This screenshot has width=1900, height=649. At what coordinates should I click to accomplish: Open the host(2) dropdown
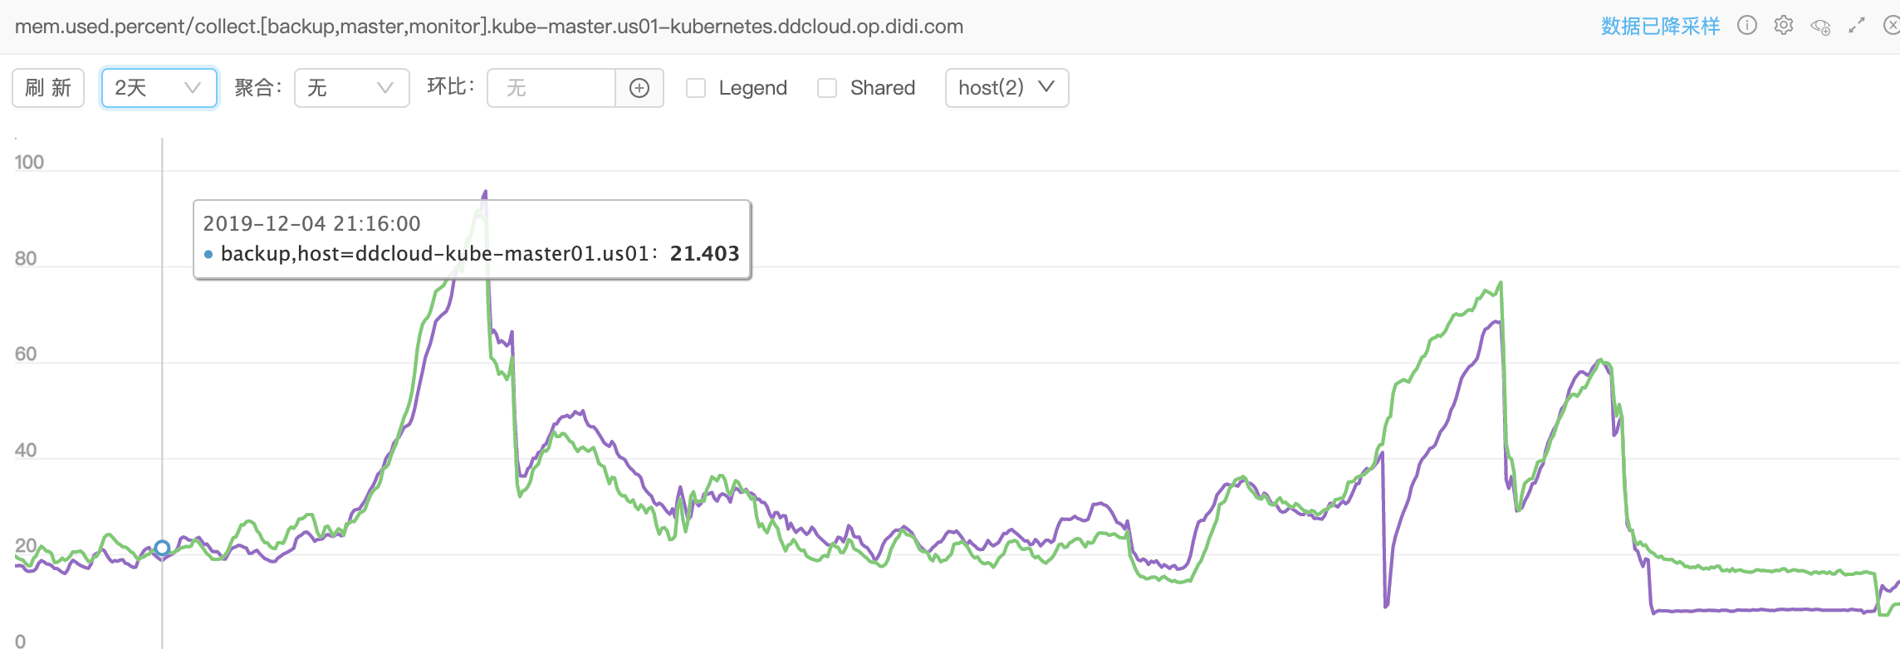pyautogui.click(x=1006, y=87)
